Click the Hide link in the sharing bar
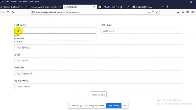The width and height of the screenshot is (196, 110). click(125, 105)
